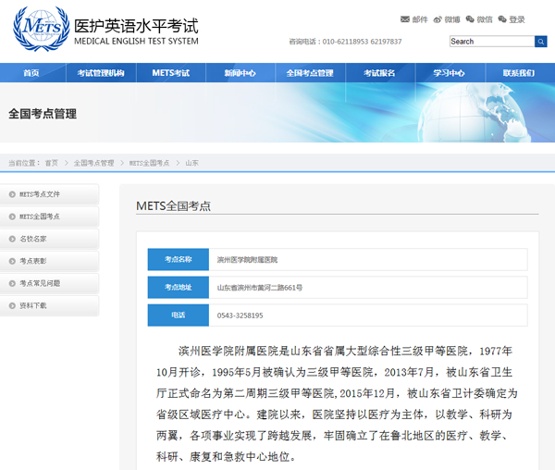Image resolution: width=555 pixels, height=470 pixels.
Task: Open METS全国考点 in the sidebar
Action: coord(40,216)
